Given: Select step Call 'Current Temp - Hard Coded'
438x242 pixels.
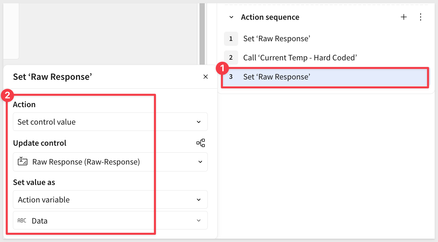Looking at the screenshot, I should pos(300,58).
